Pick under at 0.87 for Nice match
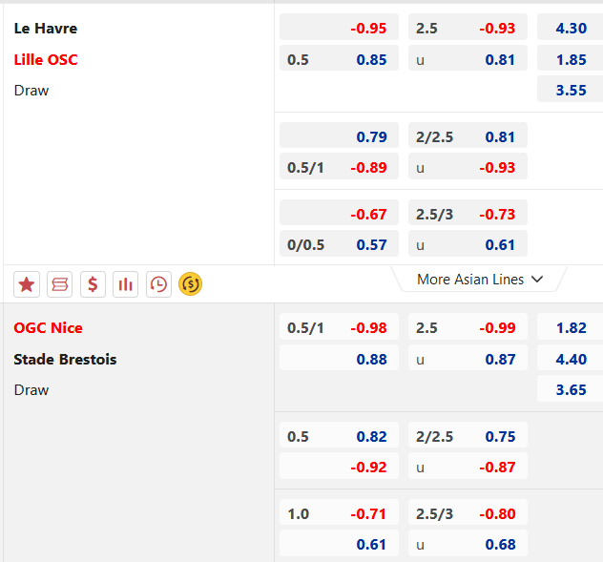This screenshot has height=562, width=603. (468, 358)
